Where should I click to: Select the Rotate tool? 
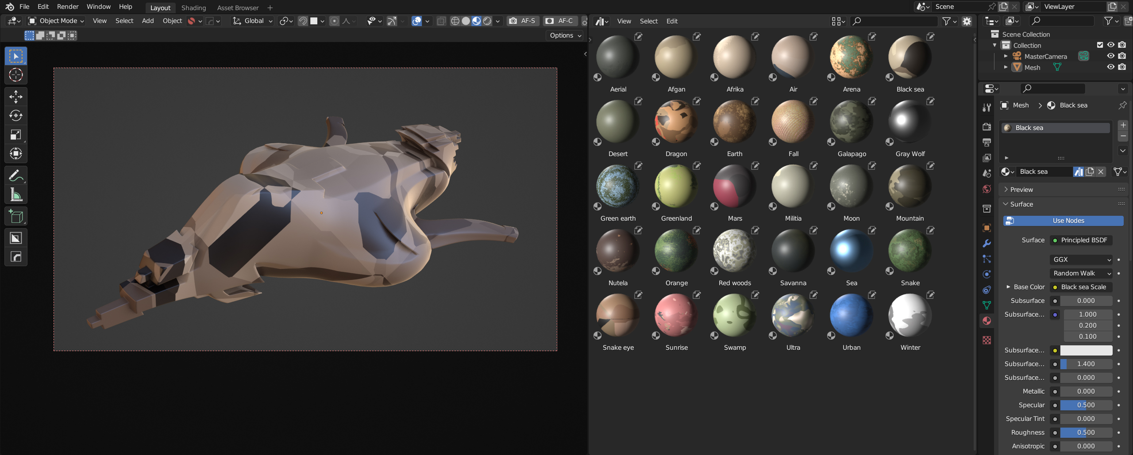[x=16, y=116]
